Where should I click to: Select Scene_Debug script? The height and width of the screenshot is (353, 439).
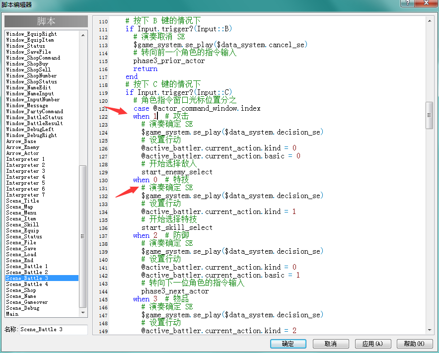23,308
